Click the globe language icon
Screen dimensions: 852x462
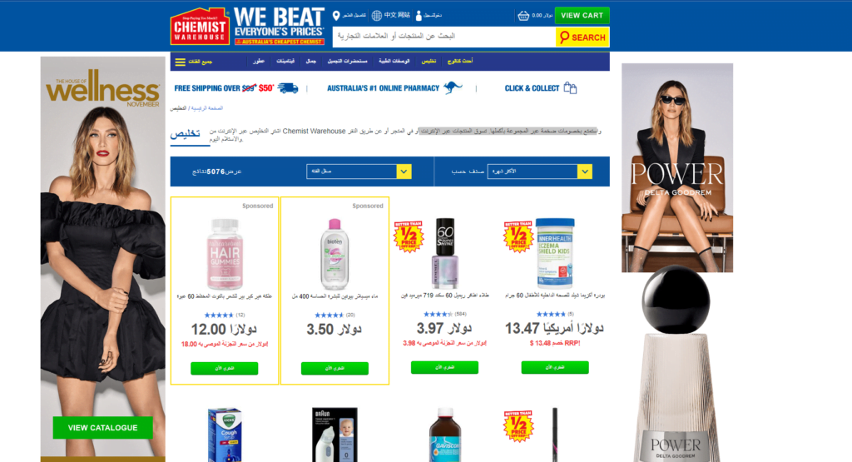point(377,15)
